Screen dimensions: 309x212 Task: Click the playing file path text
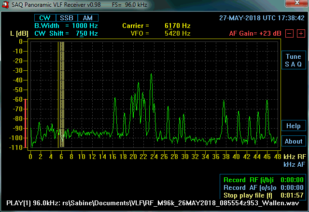point(153,203)
